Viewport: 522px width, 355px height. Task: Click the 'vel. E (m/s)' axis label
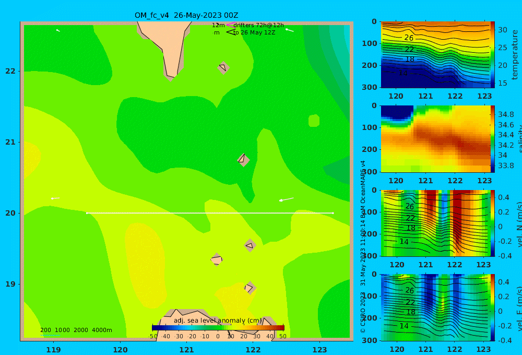point(519,309)
